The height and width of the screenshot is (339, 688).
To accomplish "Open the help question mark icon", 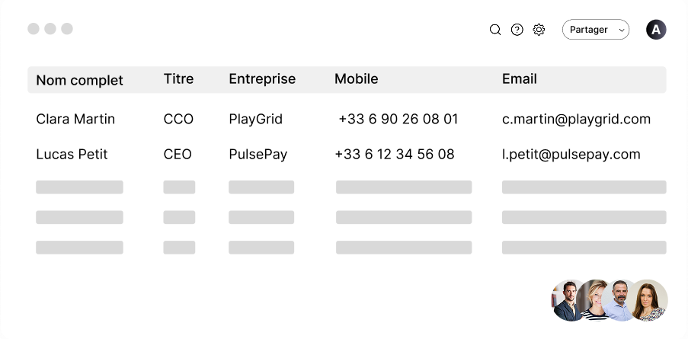I will coord(517,30).
